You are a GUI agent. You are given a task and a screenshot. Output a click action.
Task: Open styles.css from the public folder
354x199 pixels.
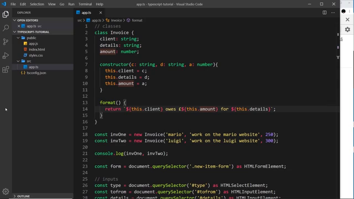[x=35, y=55]
